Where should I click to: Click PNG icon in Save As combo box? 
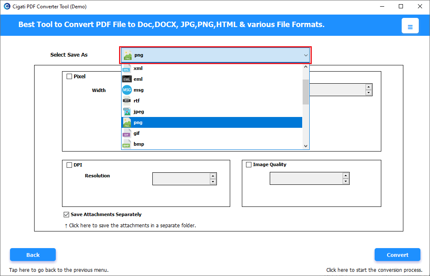pos(127,55)
